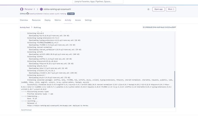Click the 'Collecting certifi' log line
Screen dimensions: 198x116
[35, 52]
